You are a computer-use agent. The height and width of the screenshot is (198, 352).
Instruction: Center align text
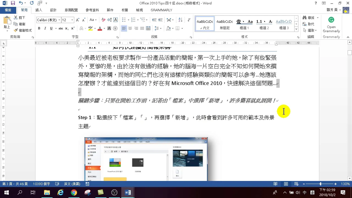130,28
